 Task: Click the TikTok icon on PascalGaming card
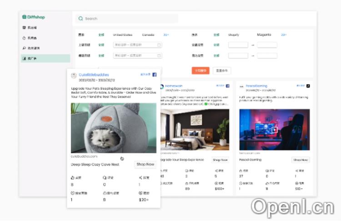pyautogui.click(x=308, y=85)
